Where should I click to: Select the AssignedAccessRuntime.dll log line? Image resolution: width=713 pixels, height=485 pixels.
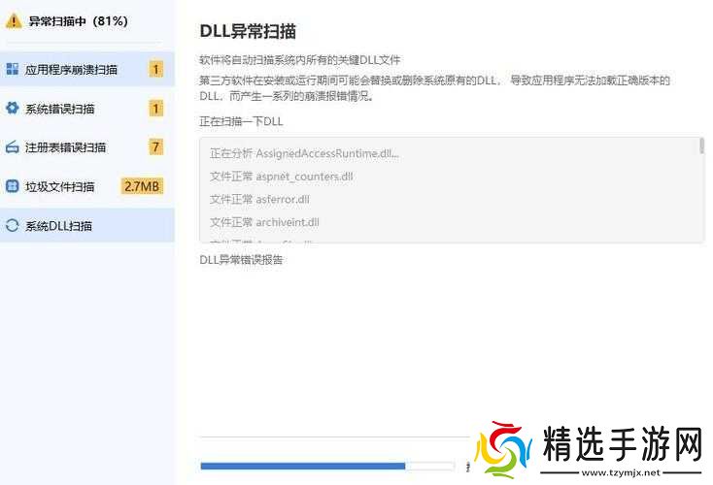(x=304, y=153)
